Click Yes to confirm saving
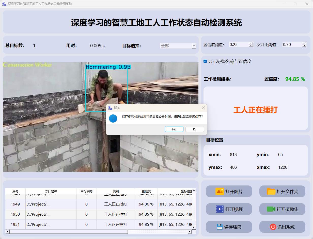This screenshot has height=239, width=313. (174, 129)
